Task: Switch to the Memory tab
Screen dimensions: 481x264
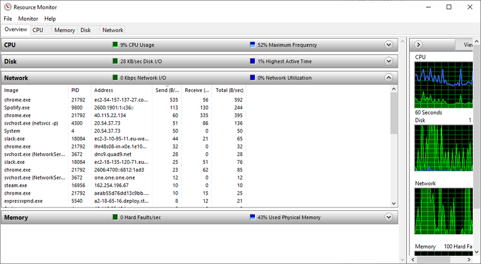Action: click(x=64, y=30)
